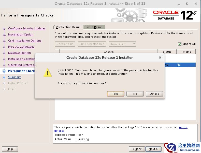This screenshot has width=201, height=153.
Task: Click the Next button
Action: (x=153, y=149)
